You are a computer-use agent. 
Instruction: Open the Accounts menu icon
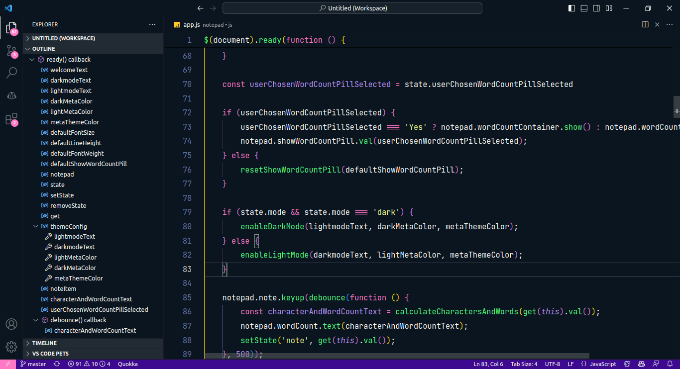[11, 324]
